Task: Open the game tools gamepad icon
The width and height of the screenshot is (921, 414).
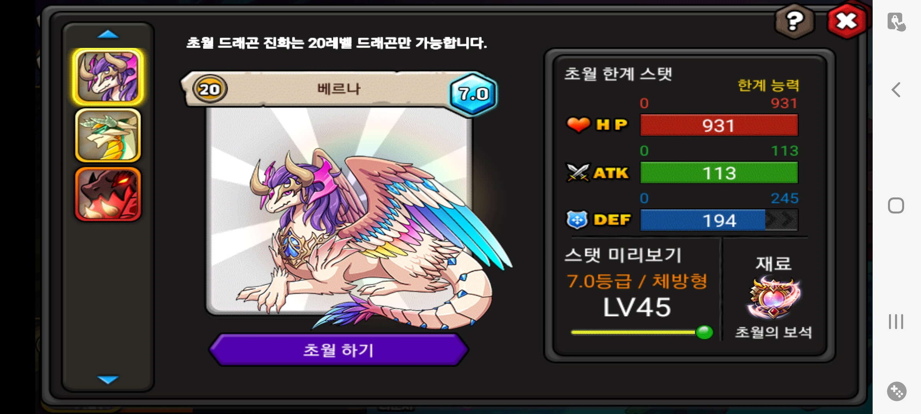Action: click(x=897, y=391)
